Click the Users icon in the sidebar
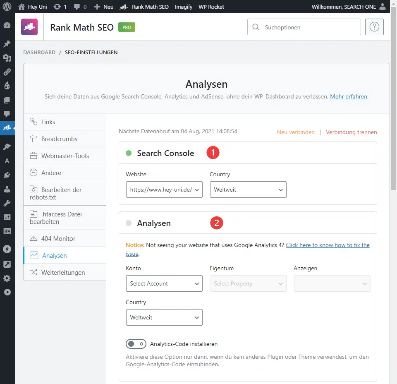397x384 pixels. (x=7, y=189)
